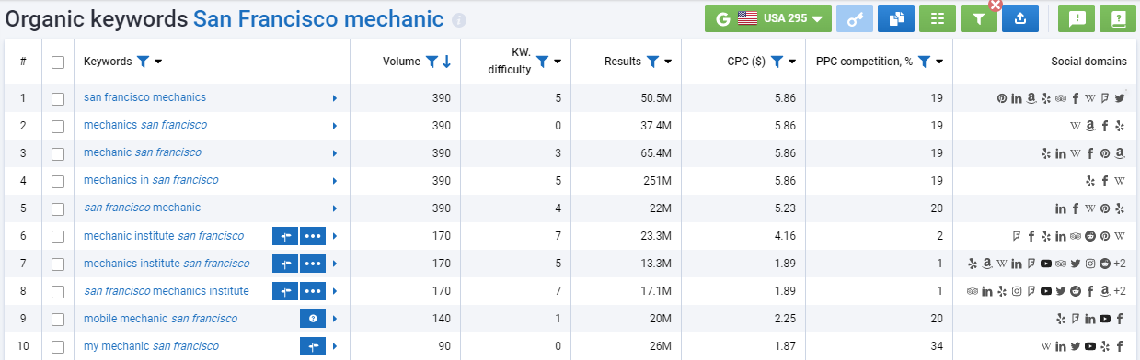The height and width of the screenshot is (360, 1140).
Task: Expand the arrow for mechanics in san francisco row
Action: [335, 181]
